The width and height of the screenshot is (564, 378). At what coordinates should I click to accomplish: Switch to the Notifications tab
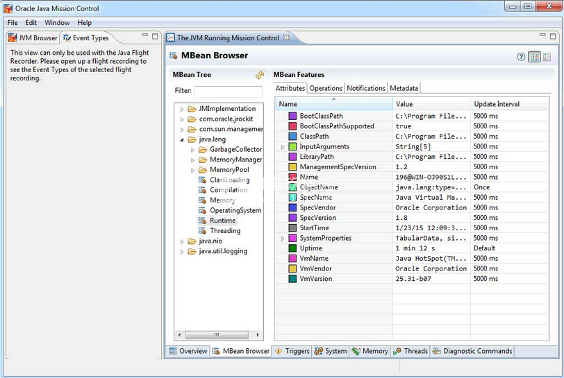click(x=366, y=88)
